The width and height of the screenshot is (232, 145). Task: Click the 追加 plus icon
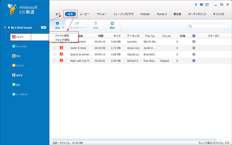[57, 23]
